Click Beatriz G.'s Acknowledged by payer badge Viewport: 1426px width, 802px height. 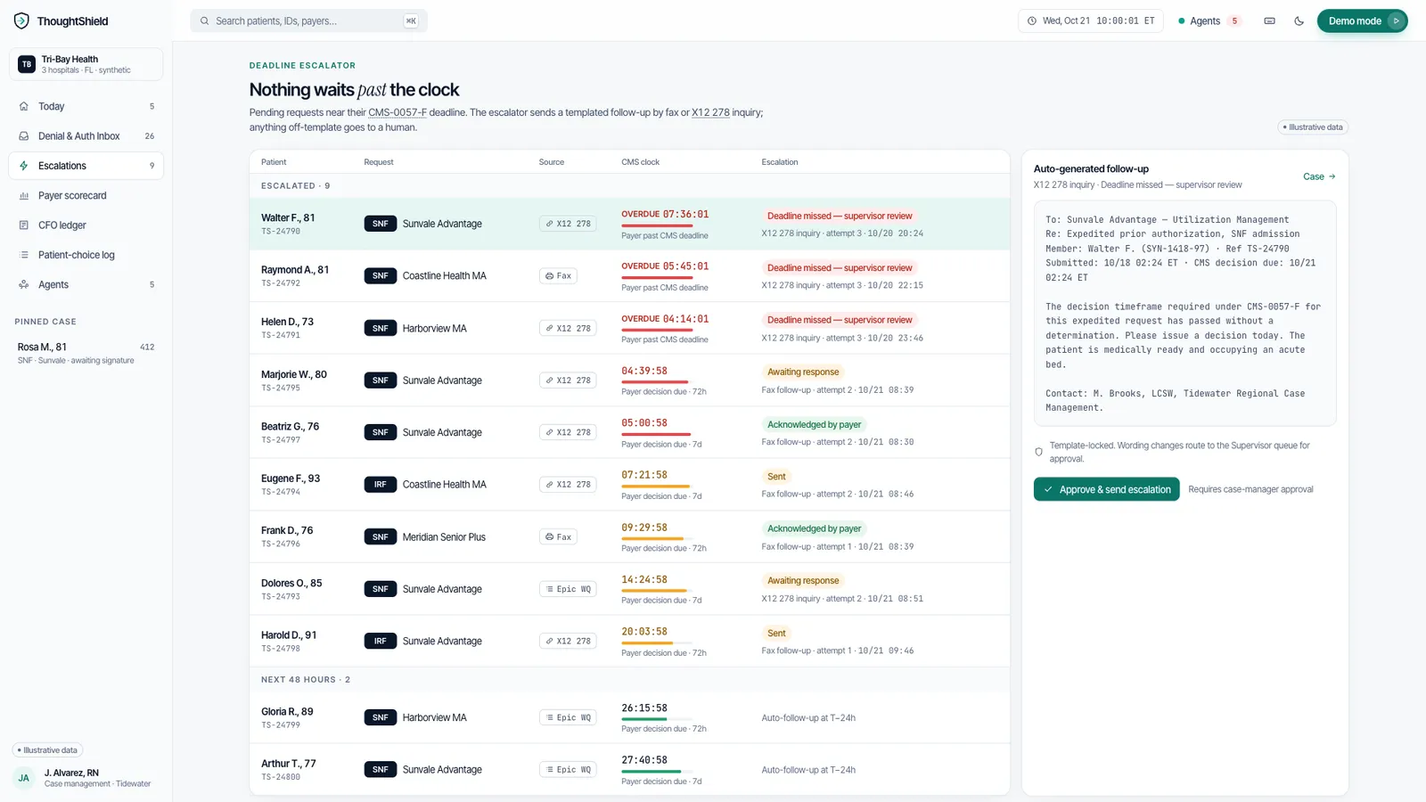(815, 424)
